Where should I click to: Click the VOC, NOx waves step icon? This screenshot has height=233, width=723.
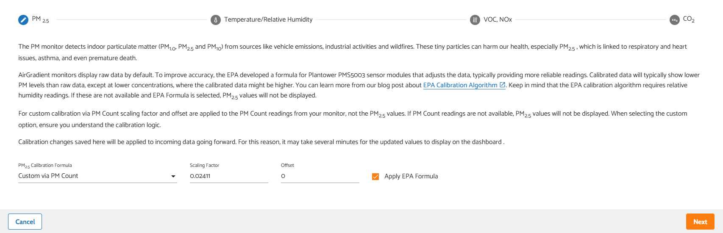(x=475, y=20)
